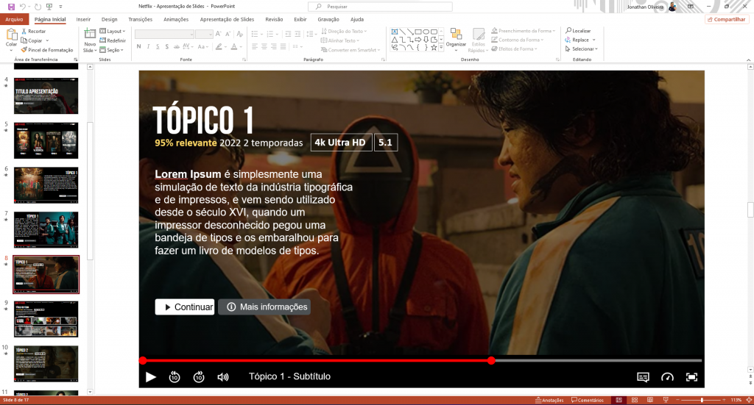Open the Selecionar dropdown
The width and height of the screenshot is (754, 405).
582,49
